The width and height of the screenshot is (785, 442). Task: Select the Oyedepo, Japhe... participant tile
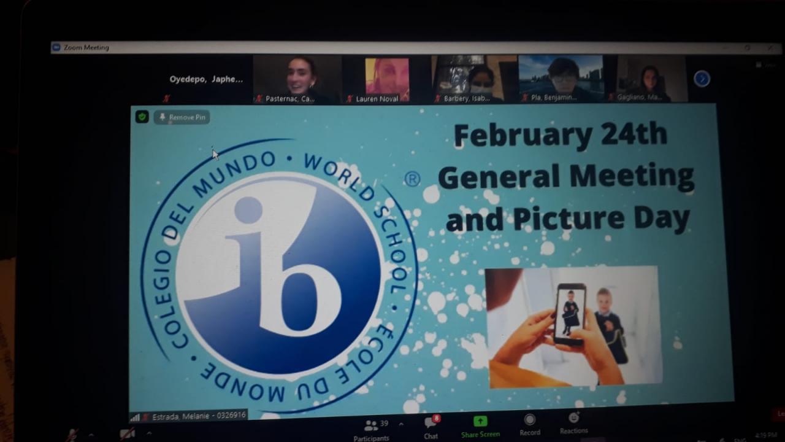pyautogui.click(x=207, y=79)
